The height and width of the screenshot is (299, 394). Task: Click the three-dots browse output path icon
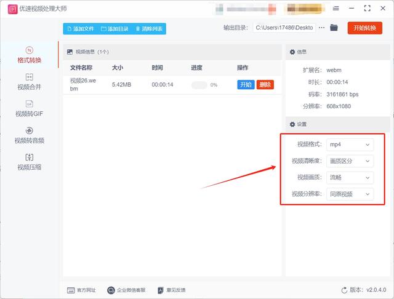coord(321,28)
